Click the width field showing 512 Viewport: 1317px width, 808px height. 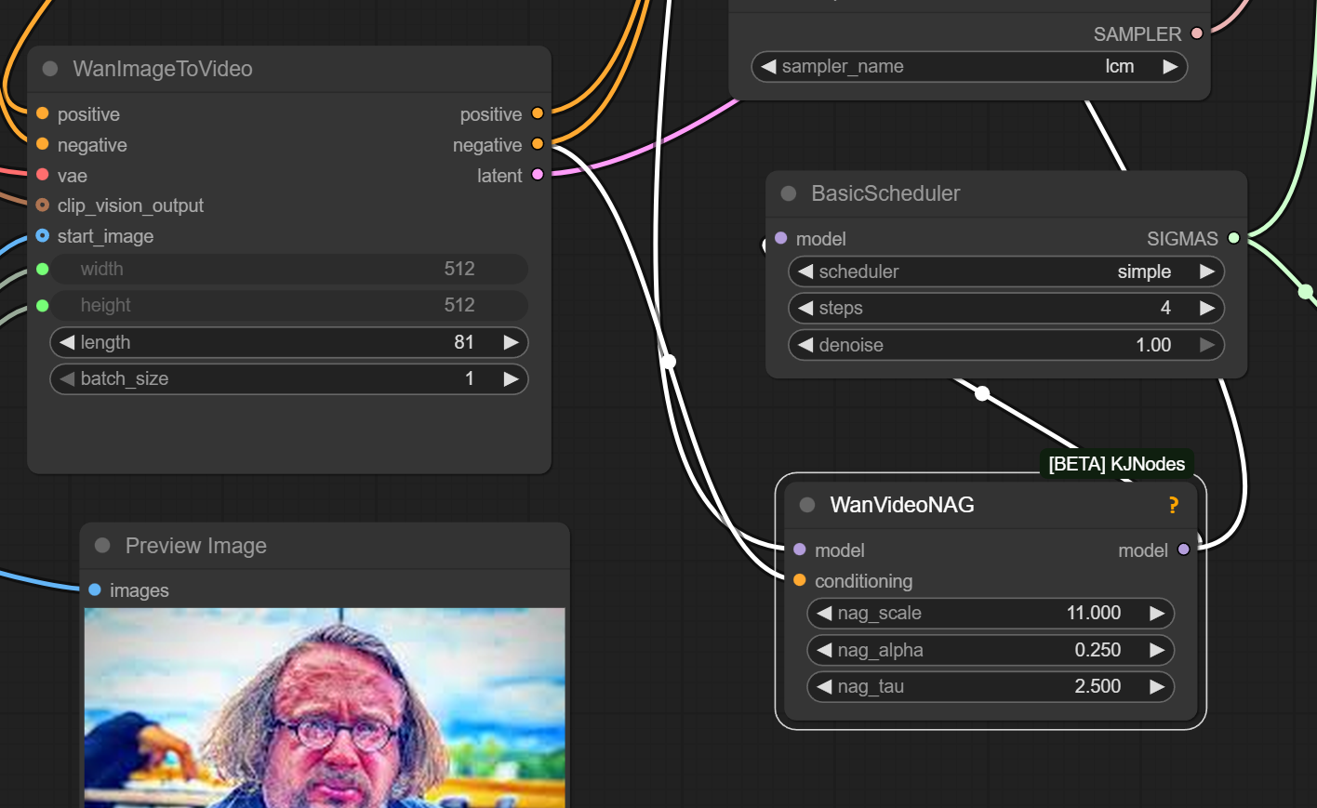pos(289,269)
